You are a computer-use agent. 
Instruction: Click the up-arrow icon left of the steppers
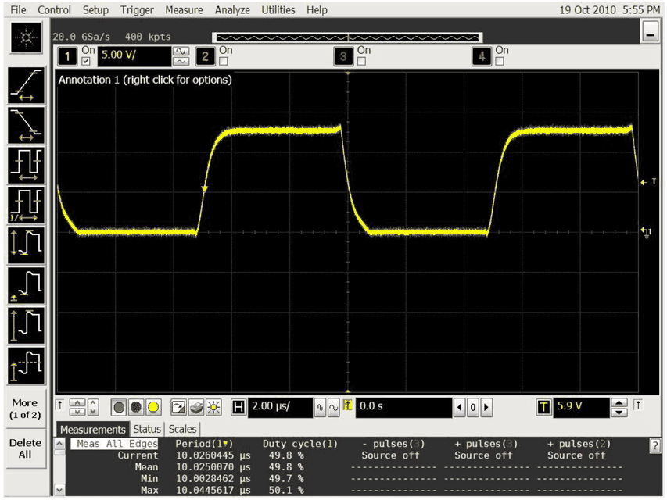click(60, 405)
